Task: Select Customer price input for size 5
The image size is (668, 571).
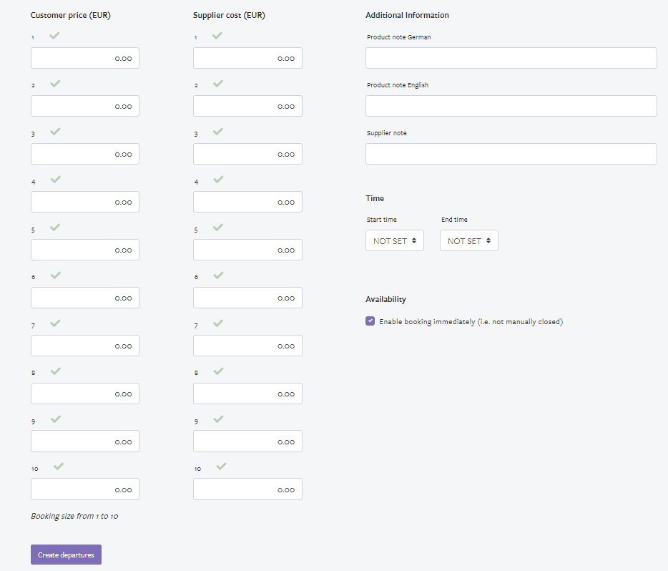Action: pos(85,250)
